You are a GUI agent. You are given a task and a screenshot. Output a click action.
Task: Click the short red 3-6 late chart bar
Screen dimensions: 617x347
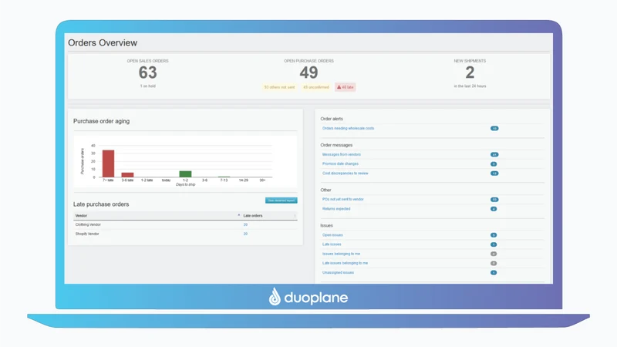(127, 175)
